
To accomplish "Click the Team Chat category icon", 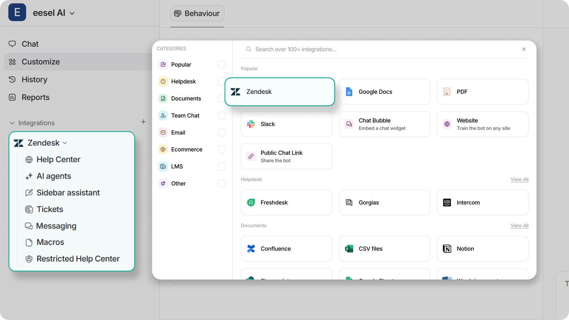I will click(163, 115).
